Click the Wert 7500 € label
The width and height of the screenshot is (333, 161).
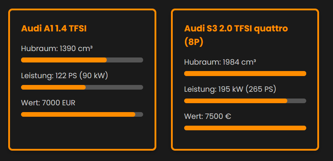click(208, 116)
